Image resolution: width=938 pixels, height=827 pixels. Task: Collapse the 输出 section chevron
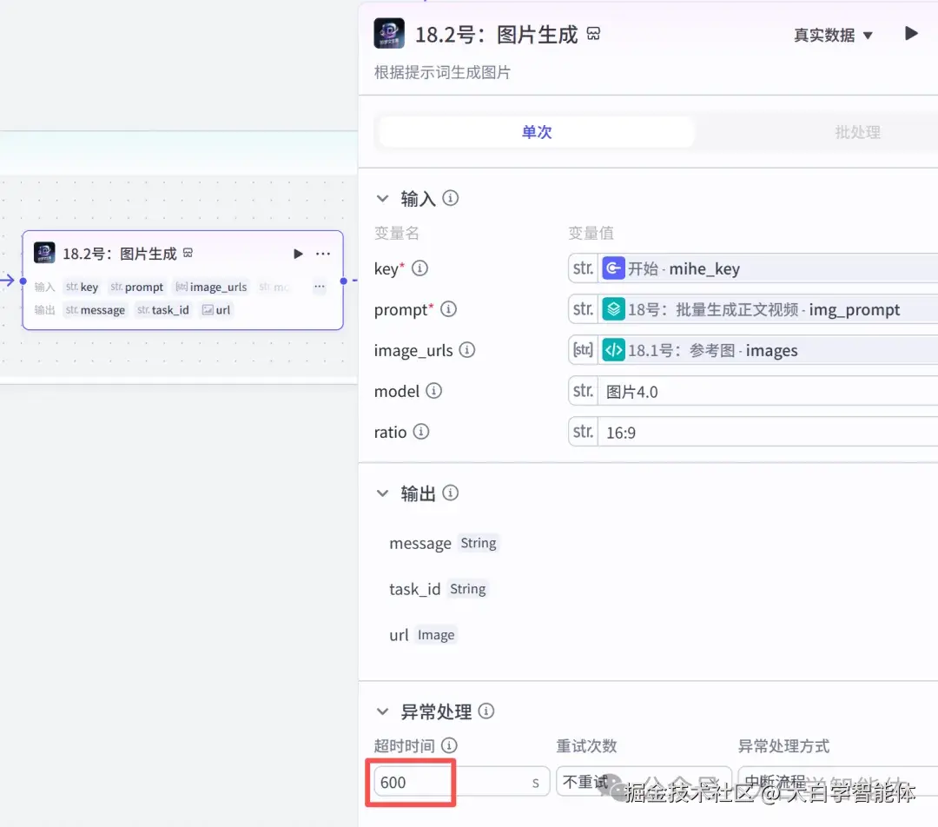coord(382,493)
